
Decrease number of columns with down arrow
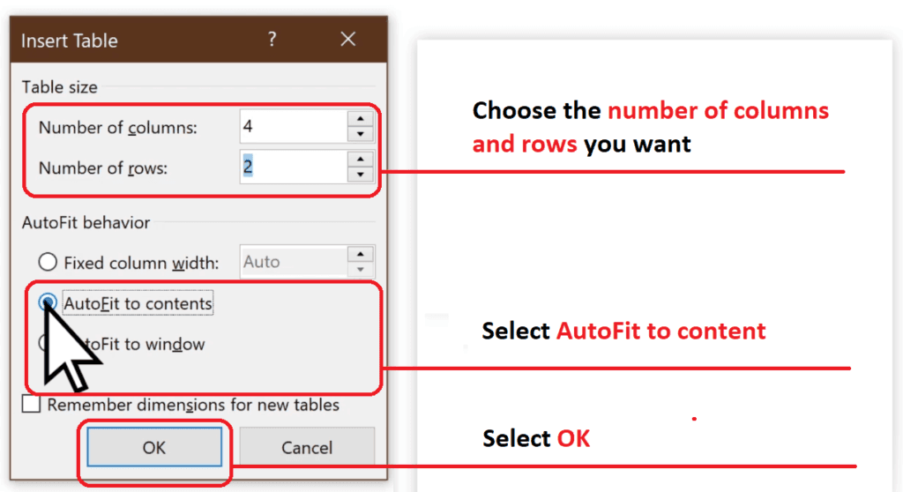pyautogui.click(x=361, y=134)
